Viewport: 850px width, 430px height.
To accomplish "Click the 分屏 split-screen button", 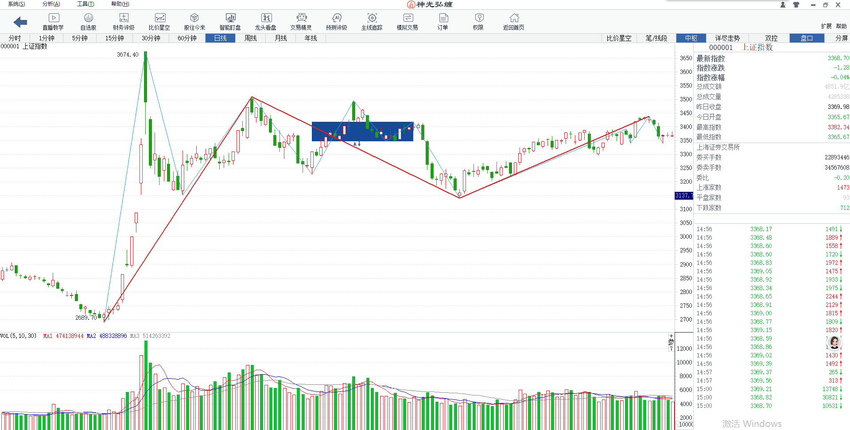I will coord(841,38).
